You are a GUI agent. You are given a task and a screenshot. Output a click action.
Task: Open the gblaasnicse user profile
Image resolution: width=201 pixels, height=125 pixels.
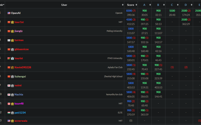point(22,49)
